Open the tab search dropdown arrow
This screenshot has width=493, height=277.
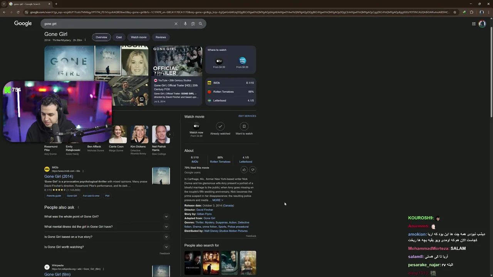(3, 4)
